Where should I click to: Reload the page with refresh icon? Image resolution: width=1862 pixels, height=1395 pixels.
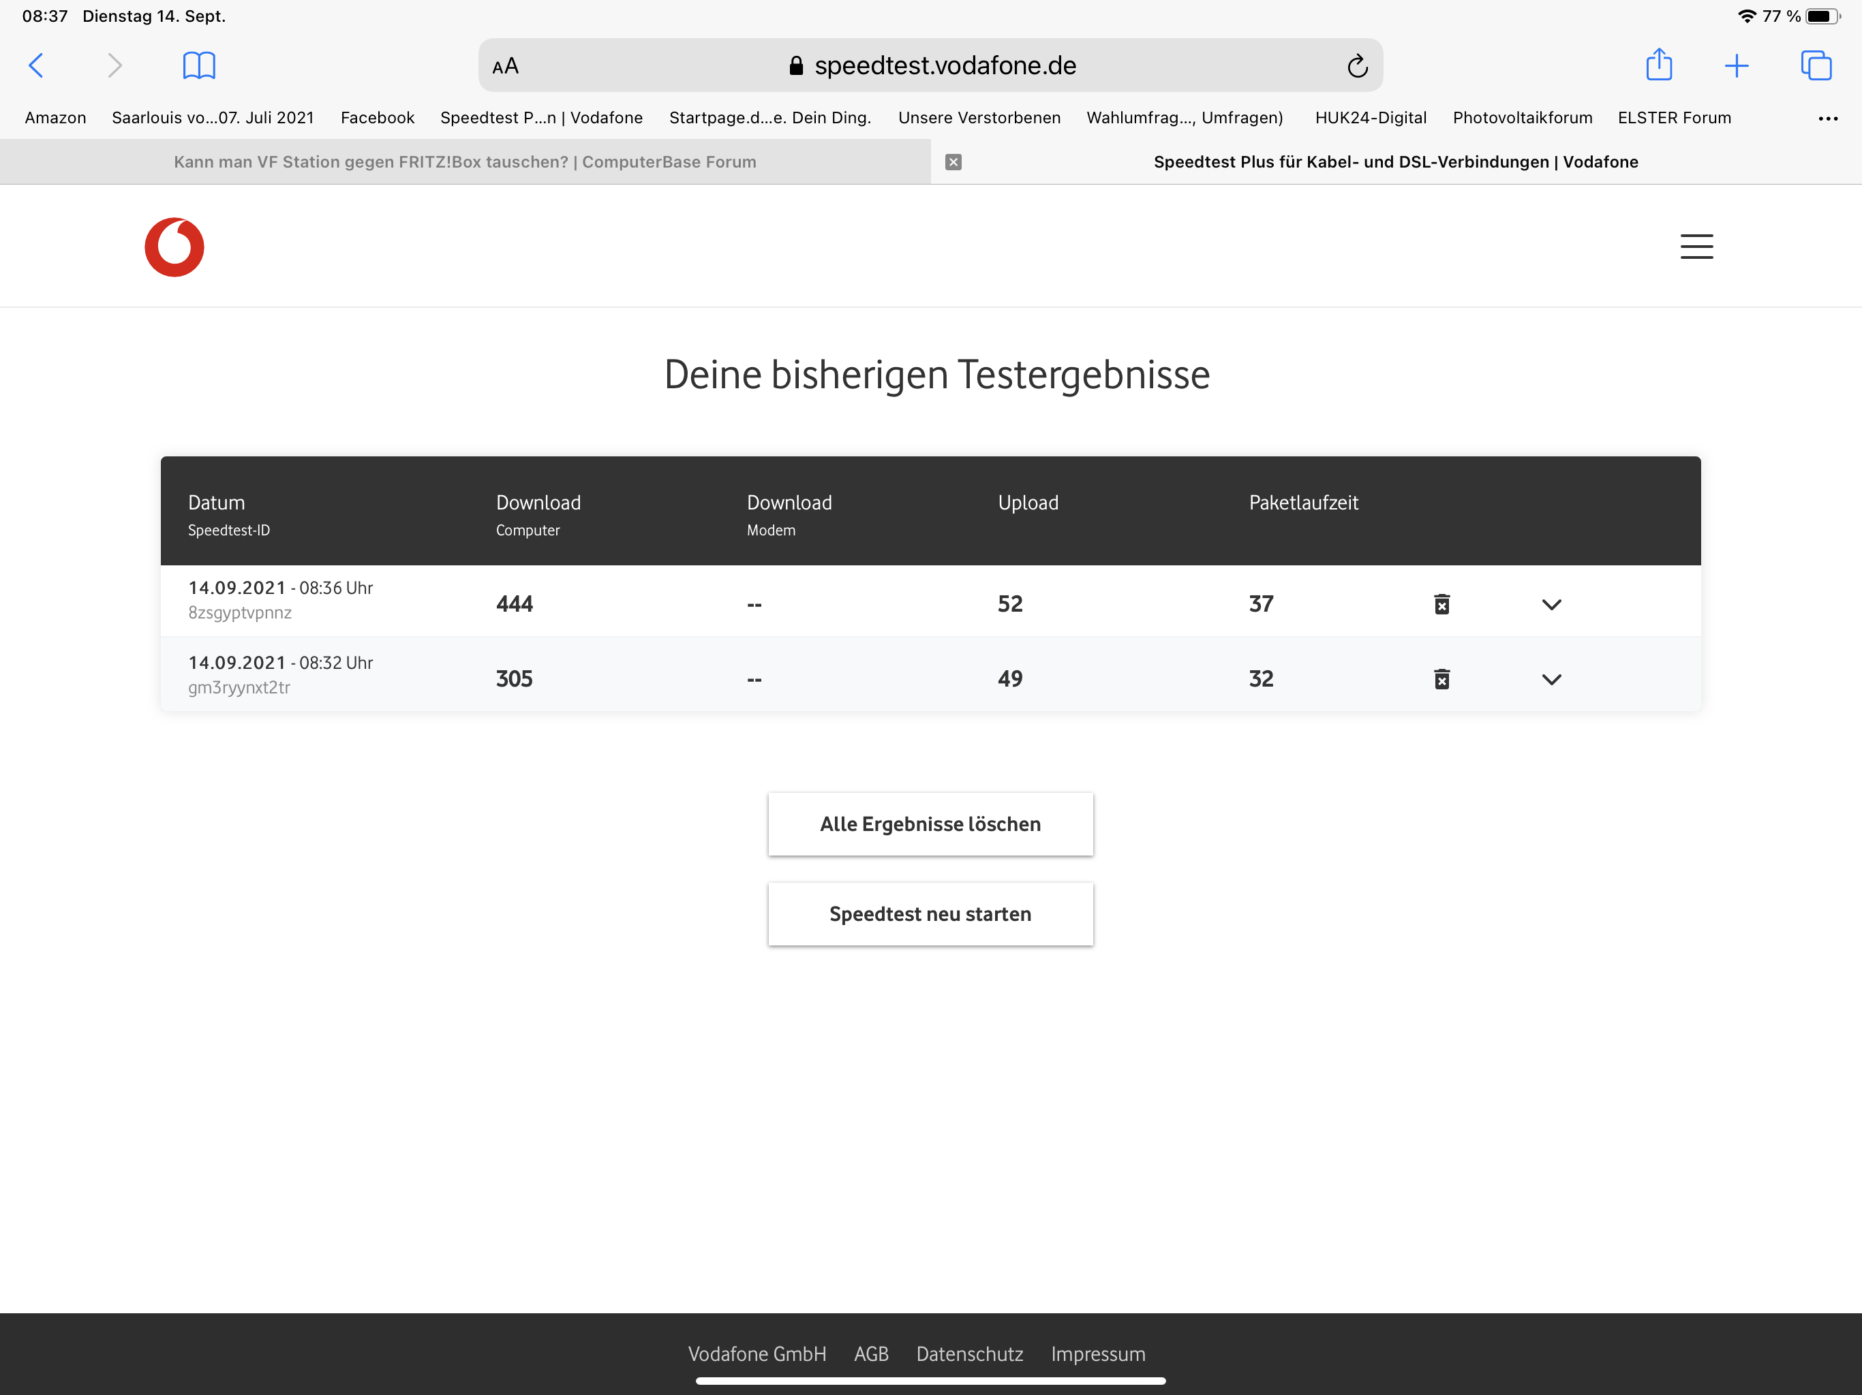pyautogui.click(x=1356, y=65)
